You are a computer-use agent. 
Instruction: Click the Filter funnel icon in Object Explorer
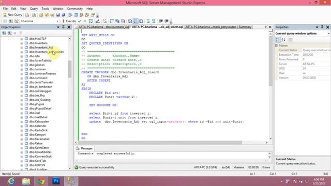click(21, 33)
